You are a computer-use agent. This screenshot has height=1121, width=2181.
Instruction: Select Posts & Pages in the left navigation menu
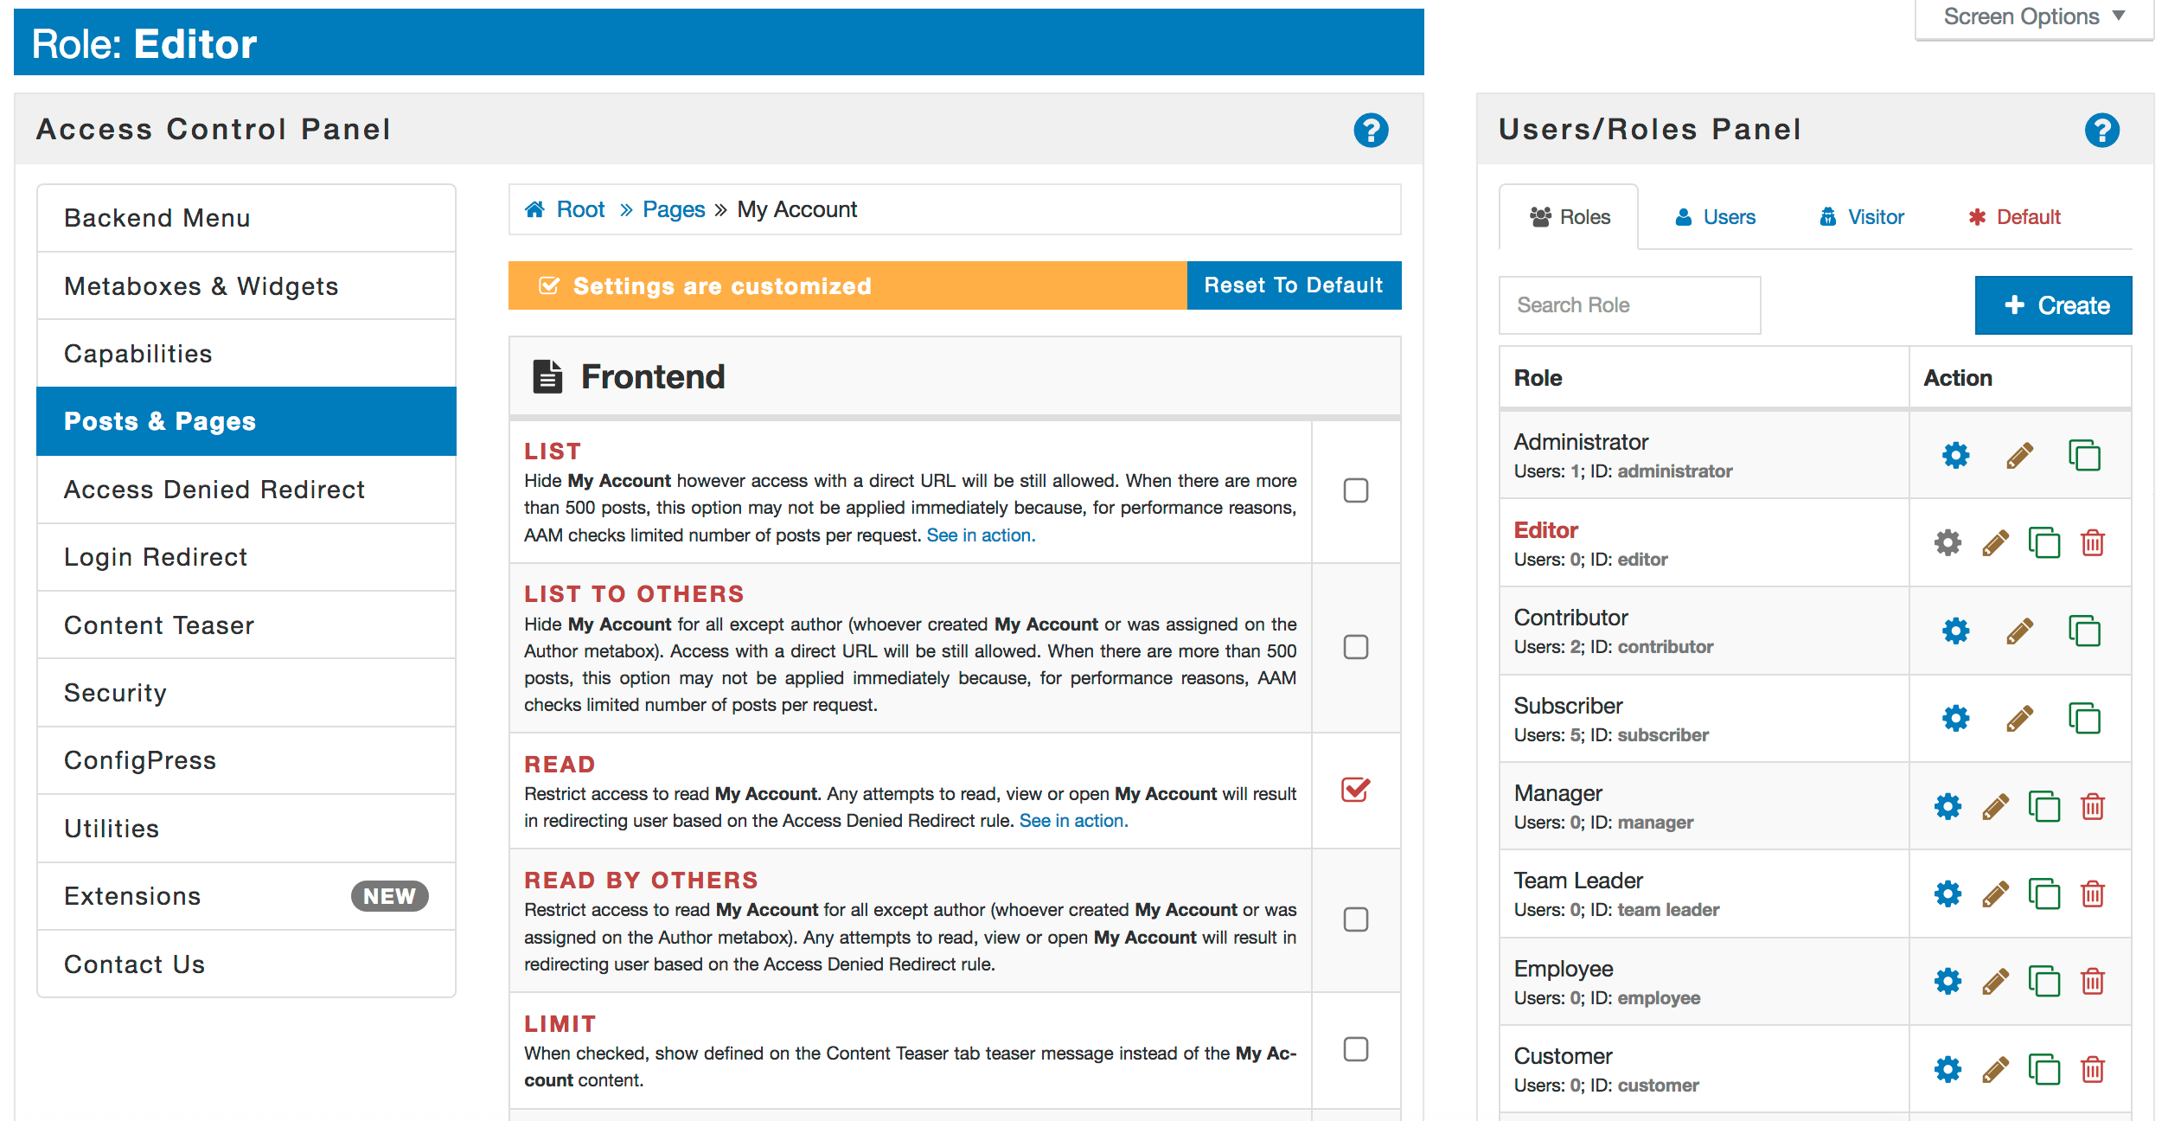pyautogui.click(x=249, y=422)
